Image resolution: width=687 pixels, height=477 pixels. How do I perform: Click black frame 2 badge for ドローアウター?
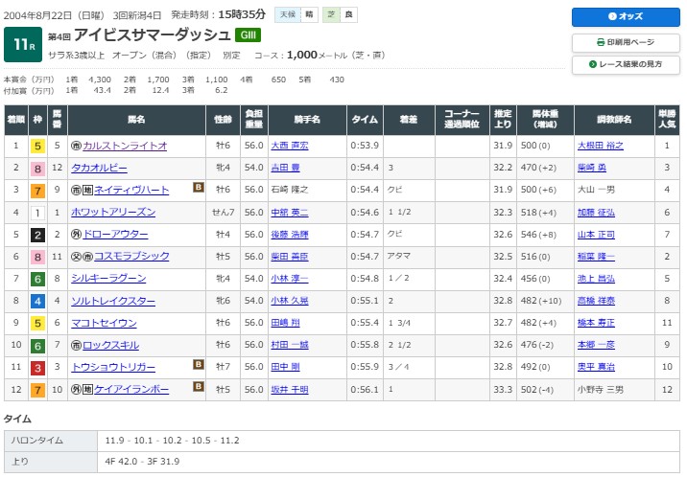click(37, 234)
